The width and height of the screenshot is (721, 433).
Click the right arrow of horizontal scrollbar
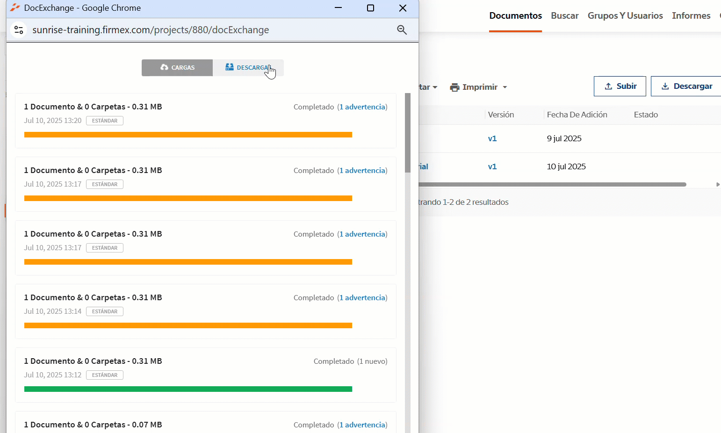click(x=718, y=185)
